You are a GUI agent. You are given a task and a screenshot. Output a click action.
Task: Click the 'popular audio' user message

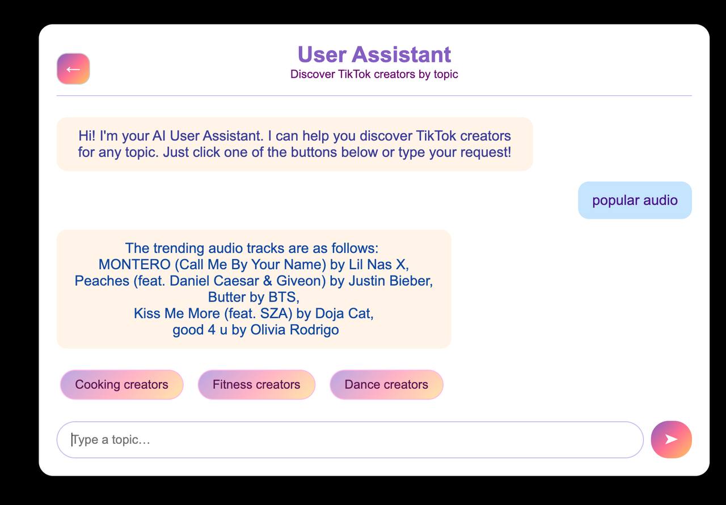pyautogui.click(x=635, y=200)
